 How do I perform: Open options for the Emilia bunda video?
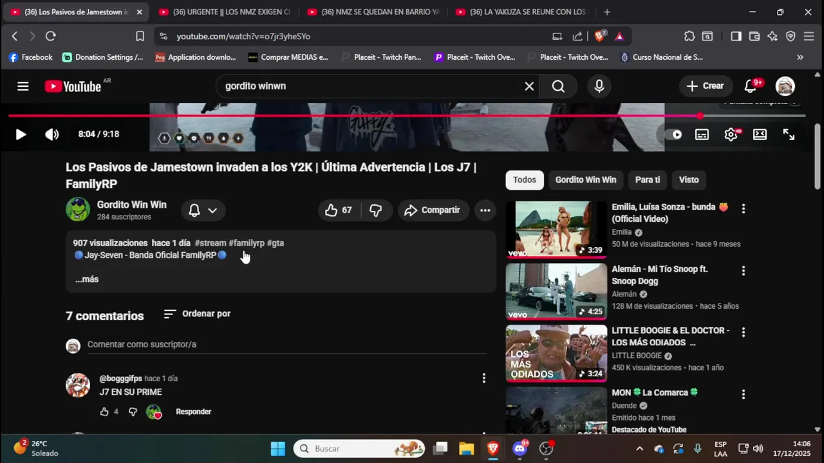(x=744, y=209)
